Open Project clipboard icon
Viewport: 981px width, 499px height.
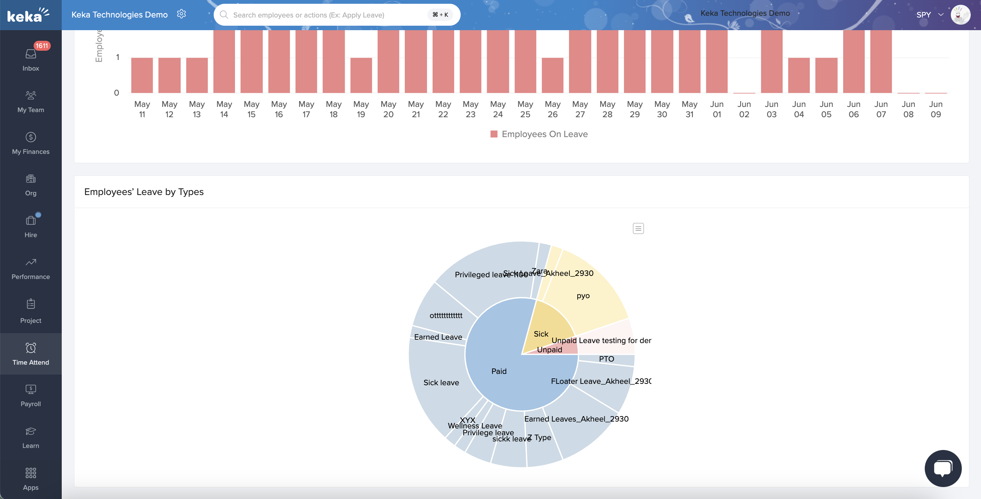click(31, 304)
